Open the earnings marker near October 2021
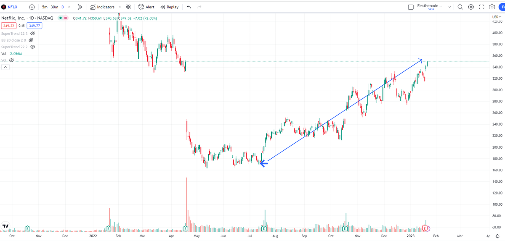The image size is (505, 241). pyautogui.click(x=27, y=228)
